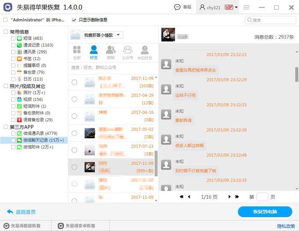Viewport: 299px width, 231px height.
Task: Click thumbnail of chat dated 2017-05-02
Action: pyautogui.click(x=90, y=133)
